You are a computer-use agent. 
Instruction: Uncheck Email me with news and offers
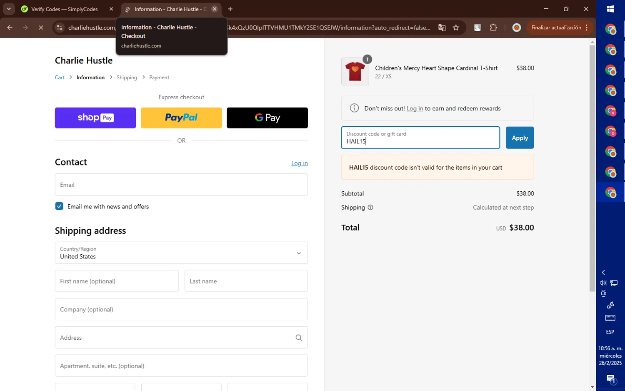59,206
